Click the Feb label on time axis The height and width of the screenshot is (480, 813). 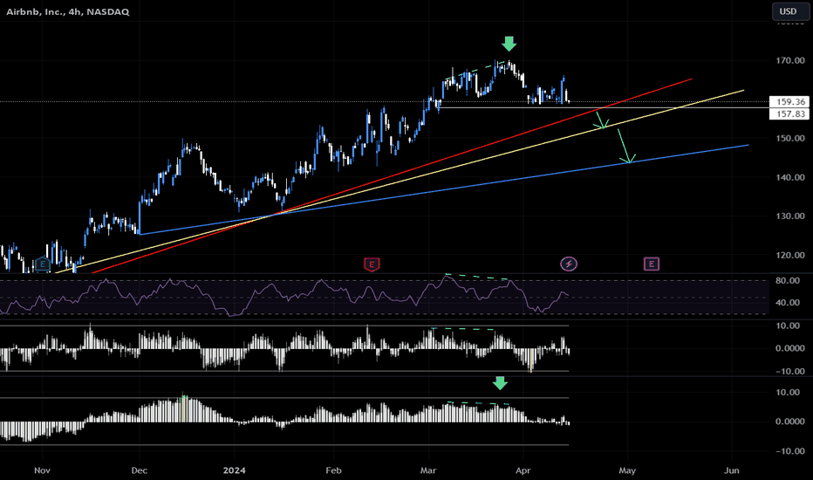click(333, 470)
